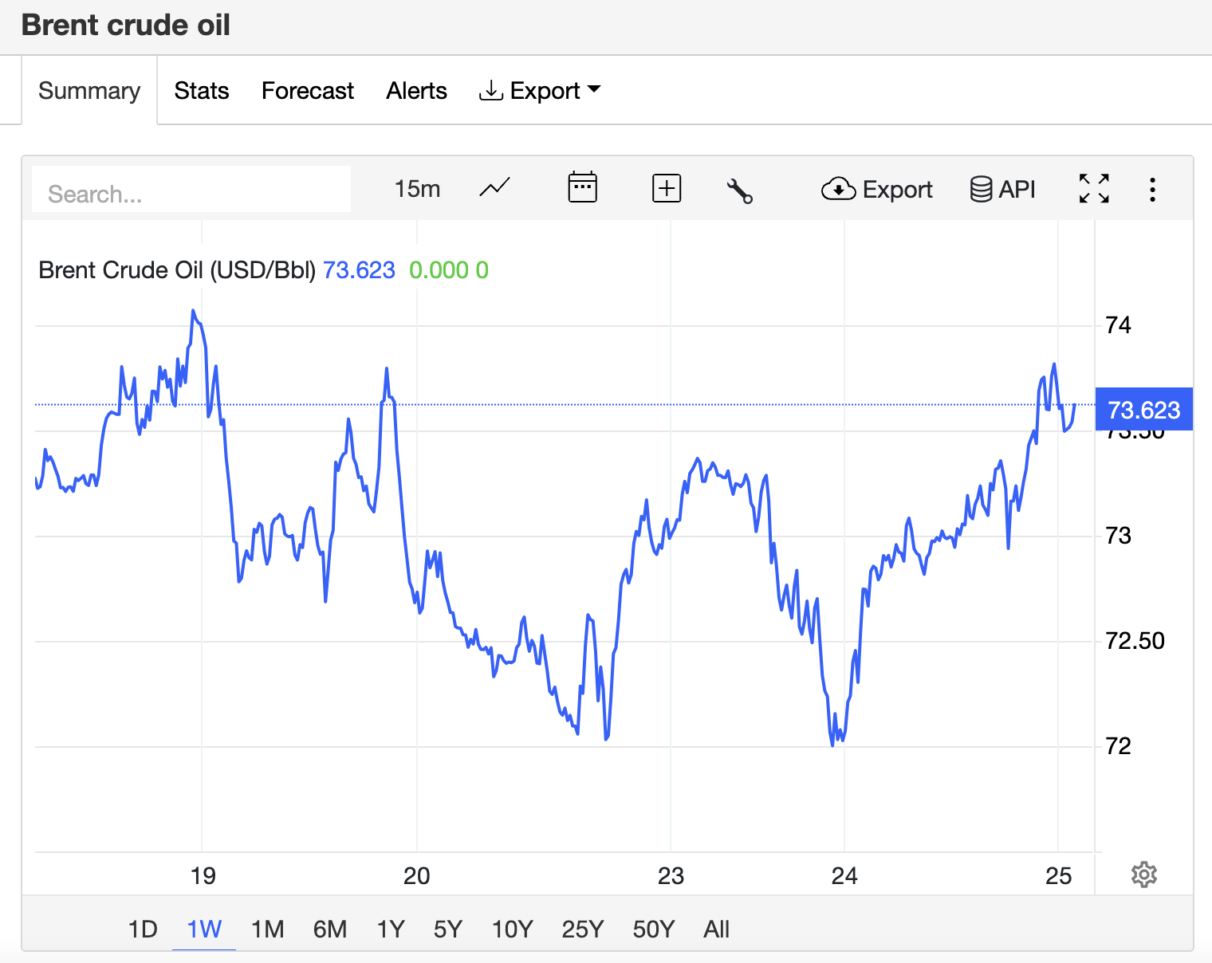Open the calendar date range picker
This screenshot has height=963, width=1212.
click(583, 188)
